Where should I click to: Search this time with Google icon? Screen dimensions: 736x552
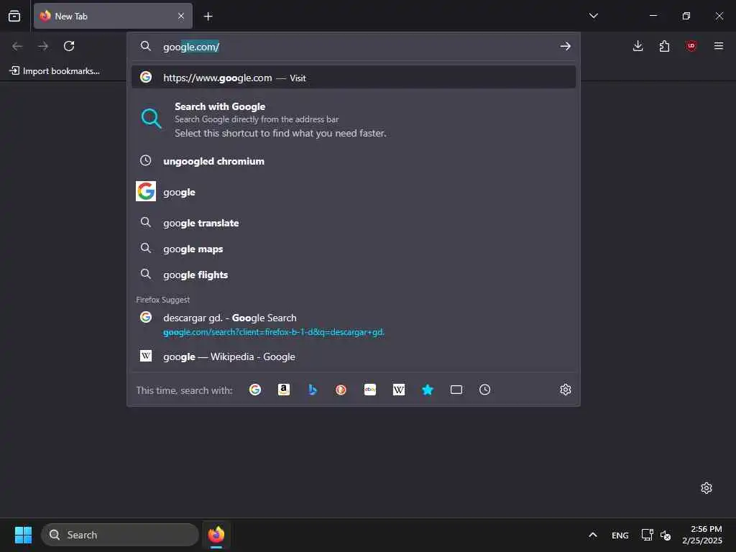(255, 390)
